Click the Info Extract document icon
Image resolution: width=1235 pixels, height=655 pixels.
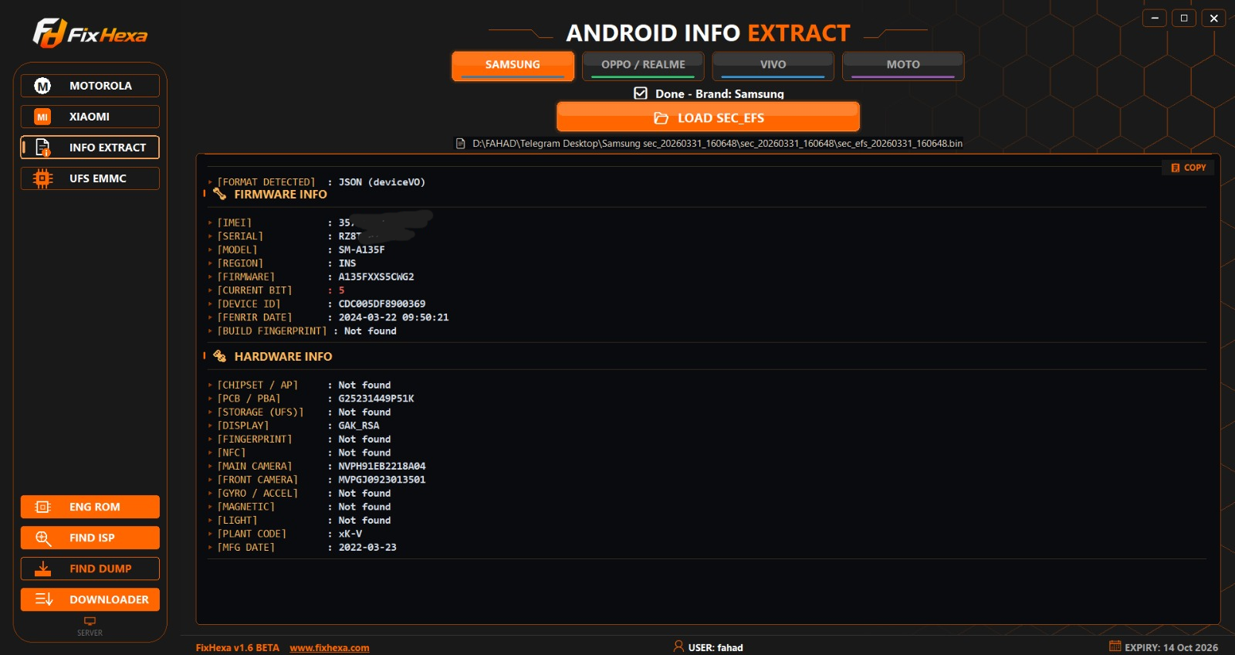[x=42, y=148]
